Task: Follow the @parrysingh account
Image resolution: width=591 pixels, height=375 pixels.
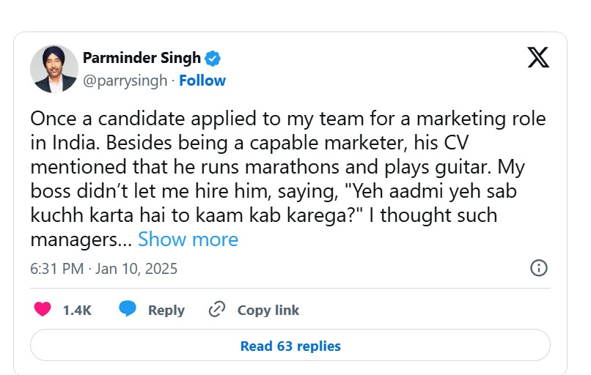Action: [202, 81]
